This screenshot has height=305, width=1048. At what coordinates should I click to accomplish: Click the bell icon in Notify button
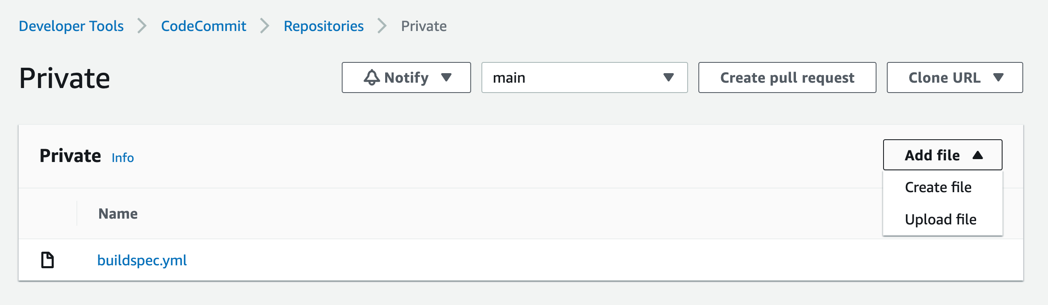pyautogui.click(x=371, y=77)
